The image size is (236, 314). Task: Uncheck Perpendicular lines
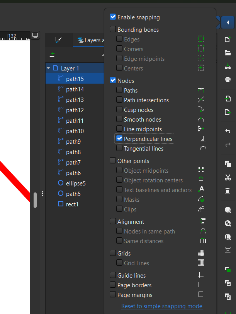point(119,138)
